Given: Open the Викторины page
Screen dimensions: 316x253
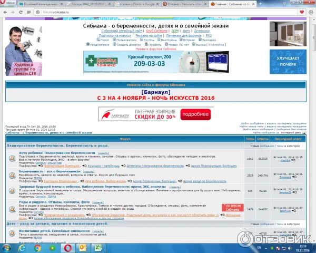Looking at the screenshot, I should point(167,40).
